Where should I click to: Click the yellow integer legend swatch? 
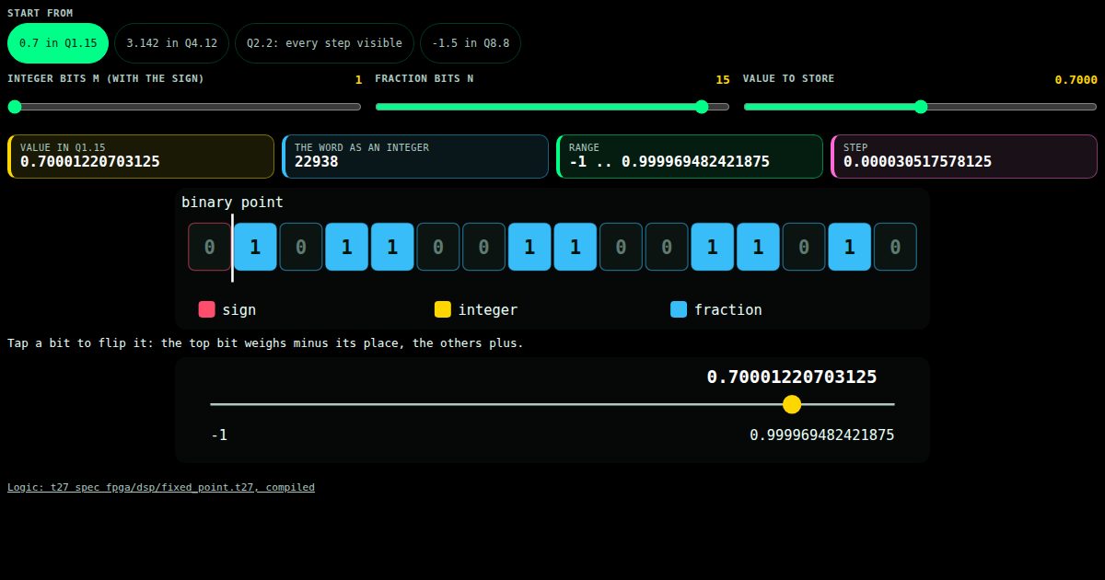tap(443, 309)
